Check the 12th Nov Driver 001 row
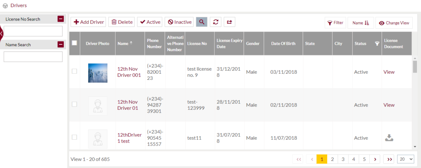The height and width of the screenshot is (168, 421). [x=74, y=71]
